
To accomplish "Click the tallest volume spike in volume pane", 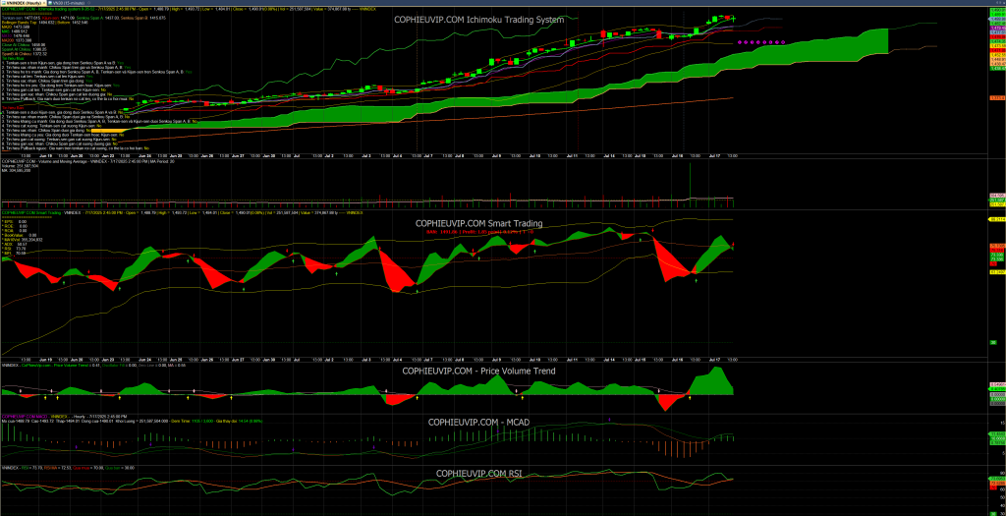I will (690, 183).
